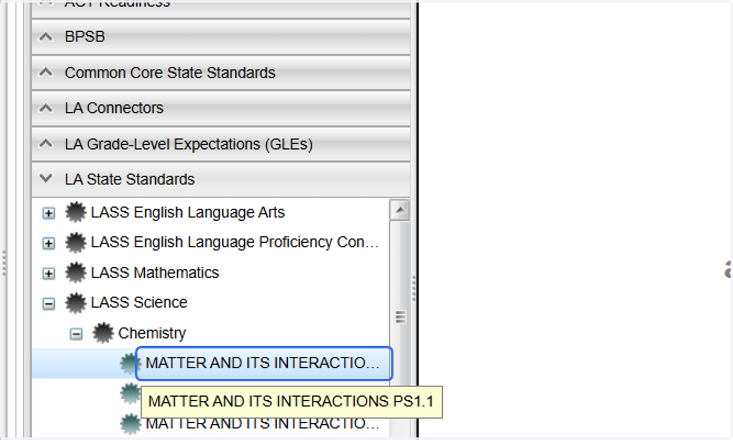Click the LA Connectors section title

point(114,108)
